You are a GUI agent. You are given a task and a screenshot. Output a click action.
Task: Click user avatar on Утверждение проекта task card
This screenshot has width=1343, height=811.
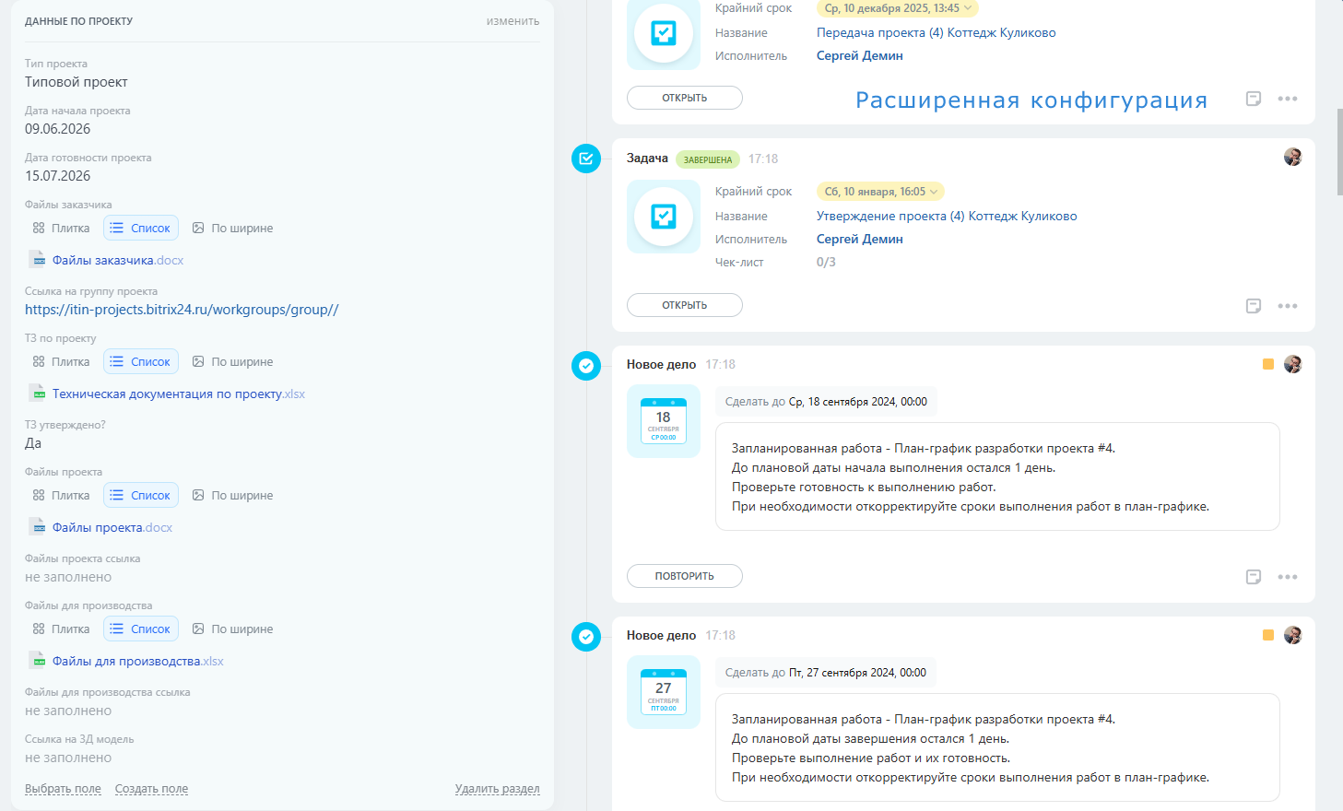coord(1293,157)
